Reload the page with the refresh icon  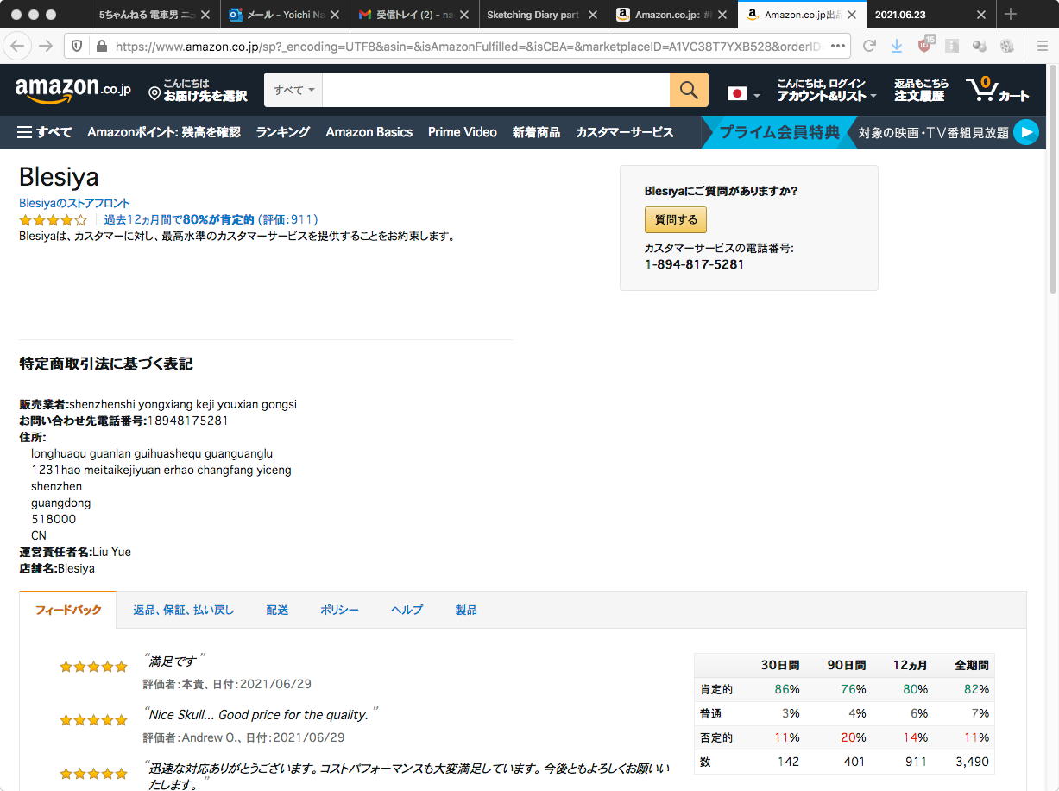[x=869, y=46]
